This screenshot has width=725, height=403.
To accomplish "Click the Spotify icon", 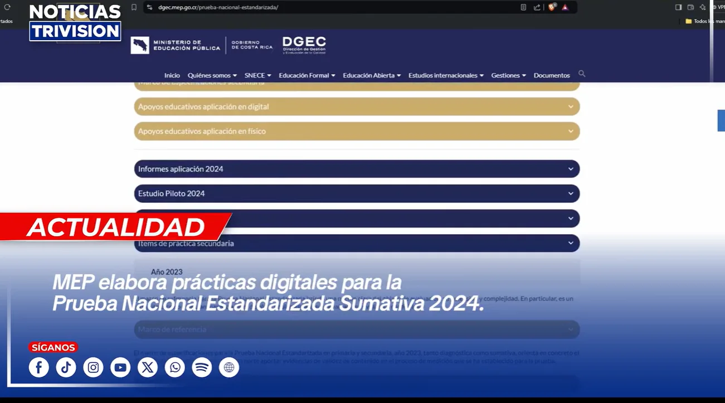I will pos(202,367).
